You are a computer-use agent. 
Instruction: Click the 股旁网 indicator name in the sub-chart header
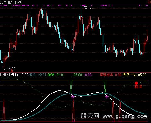[5, 75]
